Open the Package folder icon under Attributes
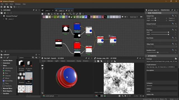This screenshot has width=179, height=100. pyautogui.click(x=176, y=59)
